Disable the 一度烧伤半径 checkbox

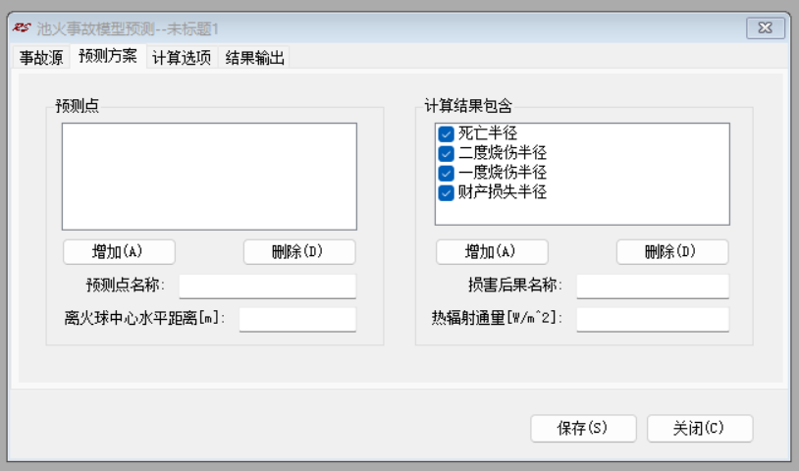coord(447,173)
